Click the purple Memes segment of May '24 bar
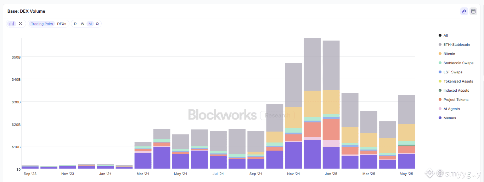Screen dimensions: 484x182 [x=181, y=161]
